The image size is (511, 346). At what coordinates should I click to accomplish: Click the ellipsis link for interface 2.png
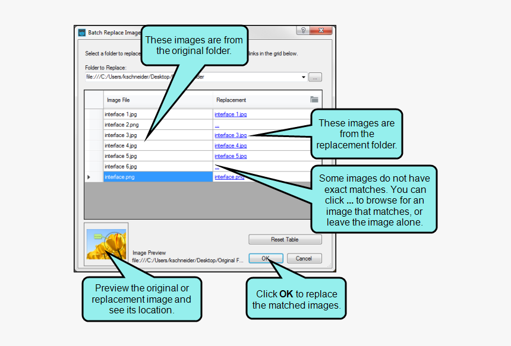click(217, 125)
